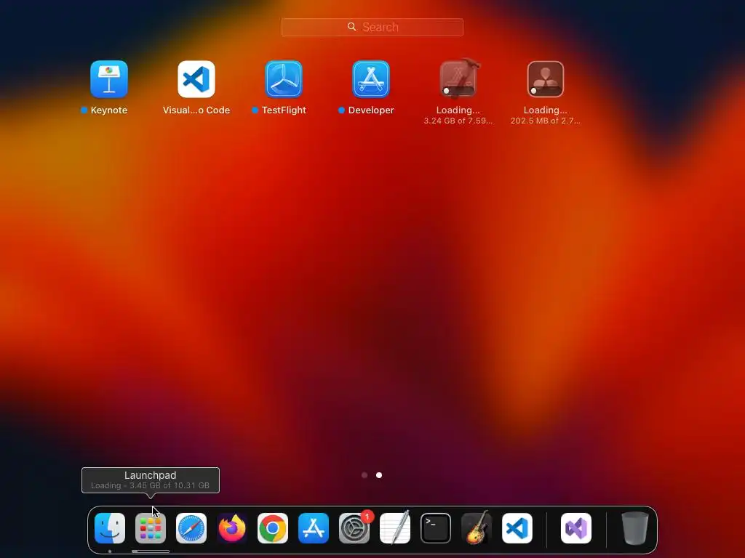Click the app icon loading 202.5 MB
Viewport: 745px width, 558px height.
point(546,78)
